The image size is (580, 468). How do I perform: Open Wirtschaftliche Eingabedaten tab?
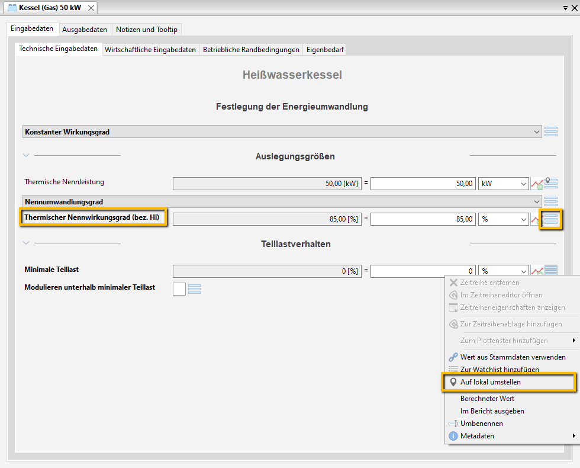[150, 50]
